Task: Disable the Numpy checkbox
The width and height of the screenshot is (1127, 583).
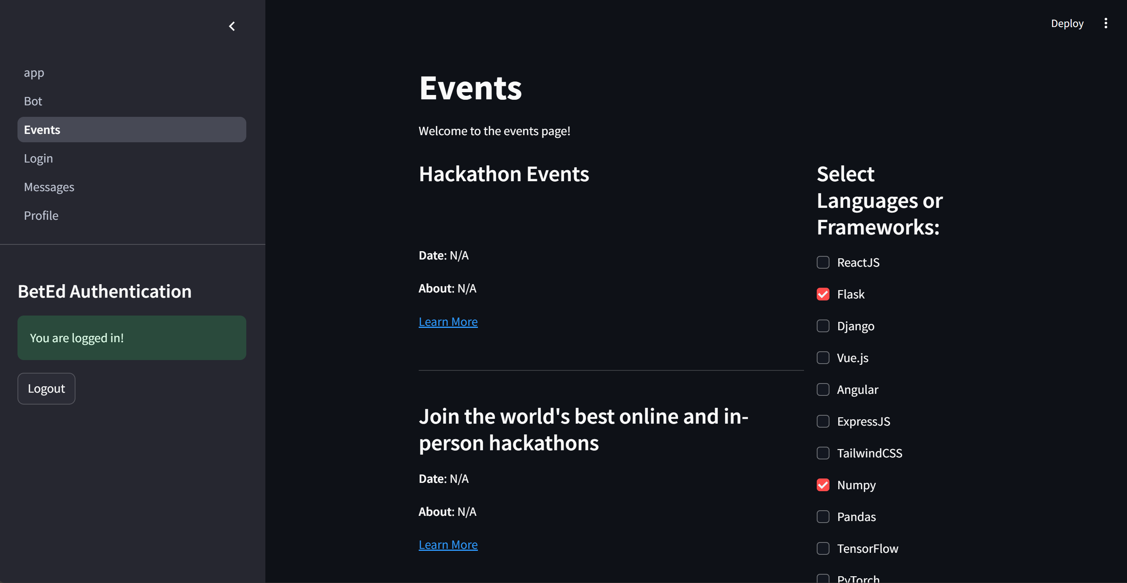Action: [822, 485]
